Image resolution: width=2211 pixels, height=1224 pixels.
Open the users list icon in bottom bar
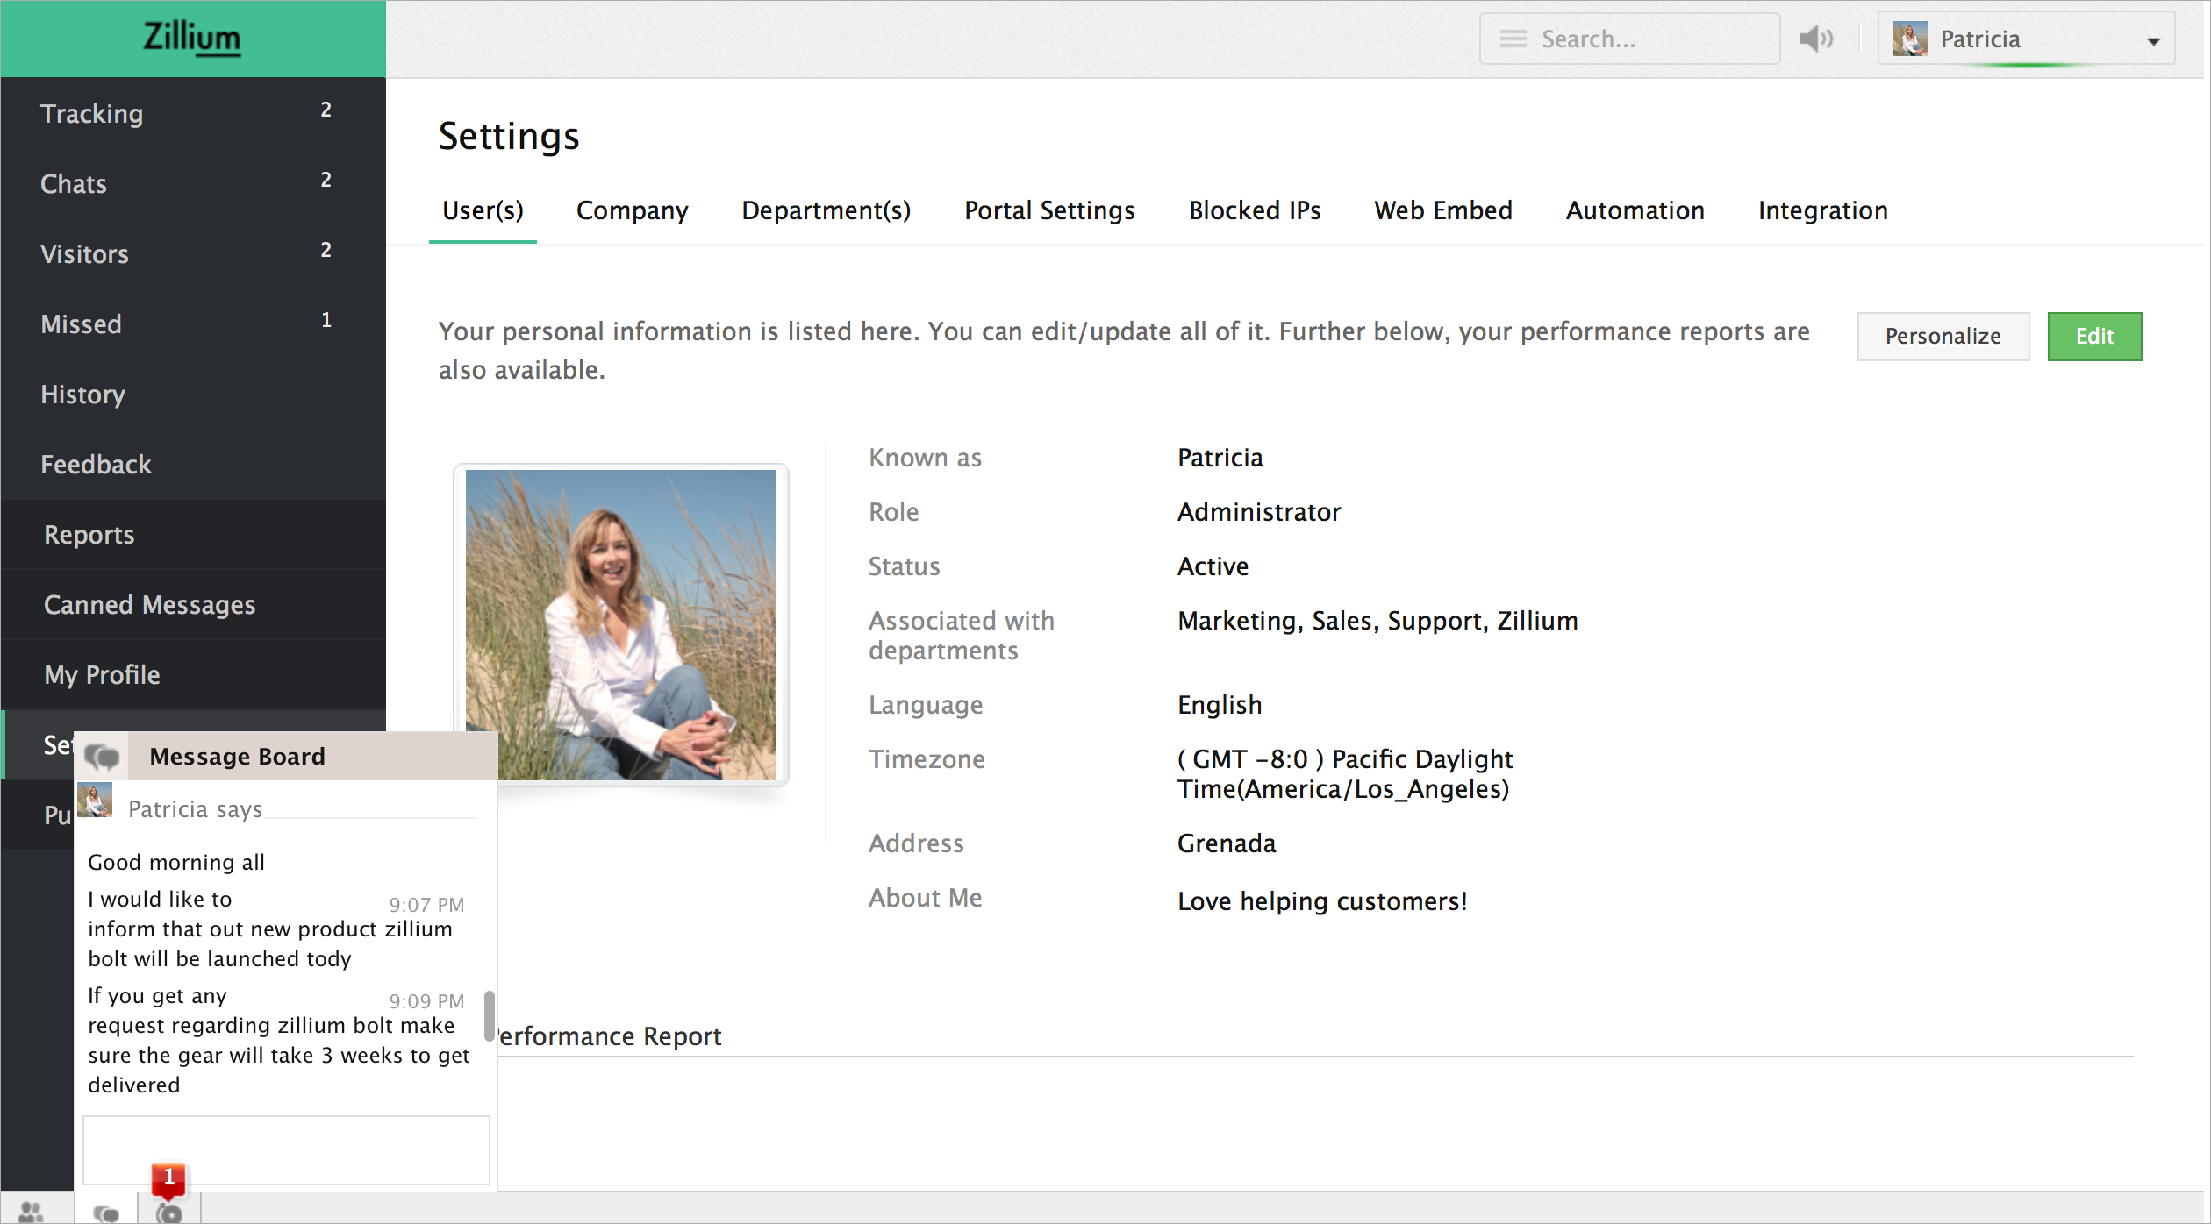tap(32, 1212)
